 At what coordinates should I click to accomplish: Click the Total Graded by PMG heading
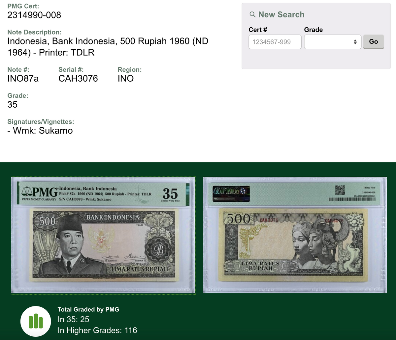coord(88,309)
